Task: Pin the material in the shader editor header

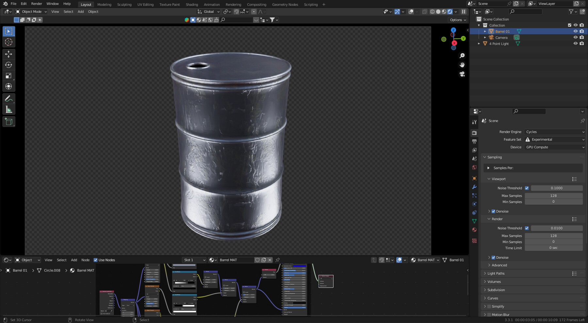Action: tap(277, 260)
